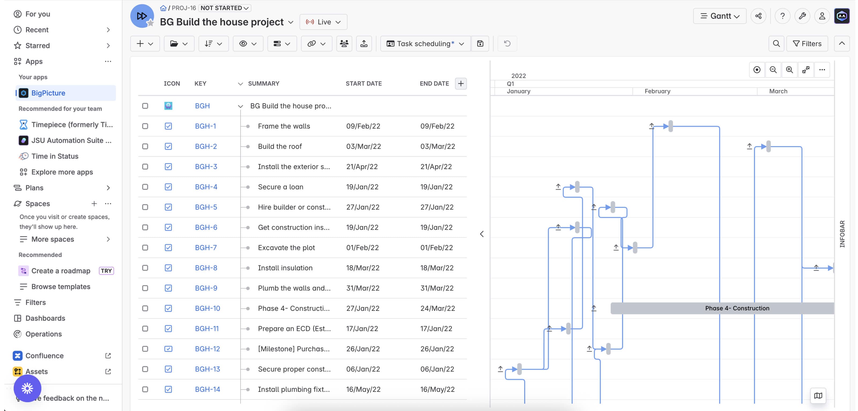
Task: Open the BGH-5 issue key link
Action: (x=206, y=207)
